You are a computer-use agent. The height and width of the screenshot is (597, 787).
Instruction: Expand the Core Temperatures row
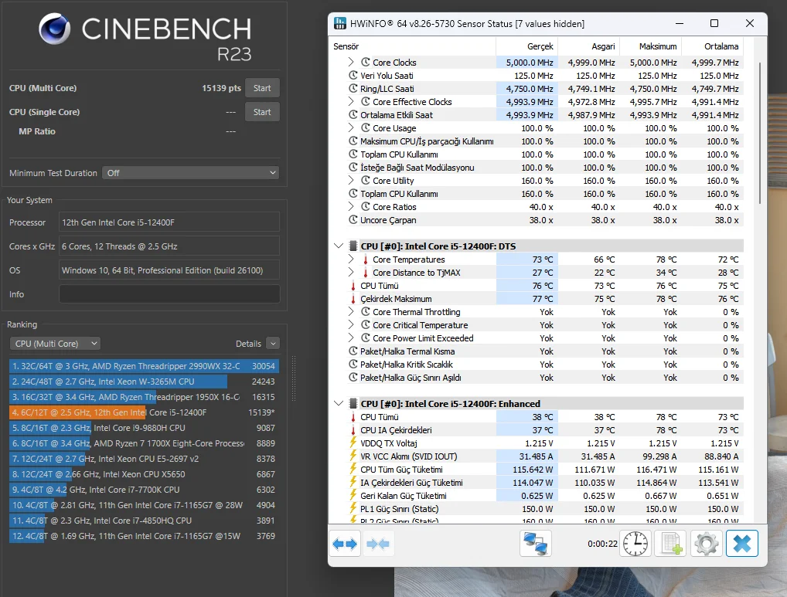[x=351, y=259]
